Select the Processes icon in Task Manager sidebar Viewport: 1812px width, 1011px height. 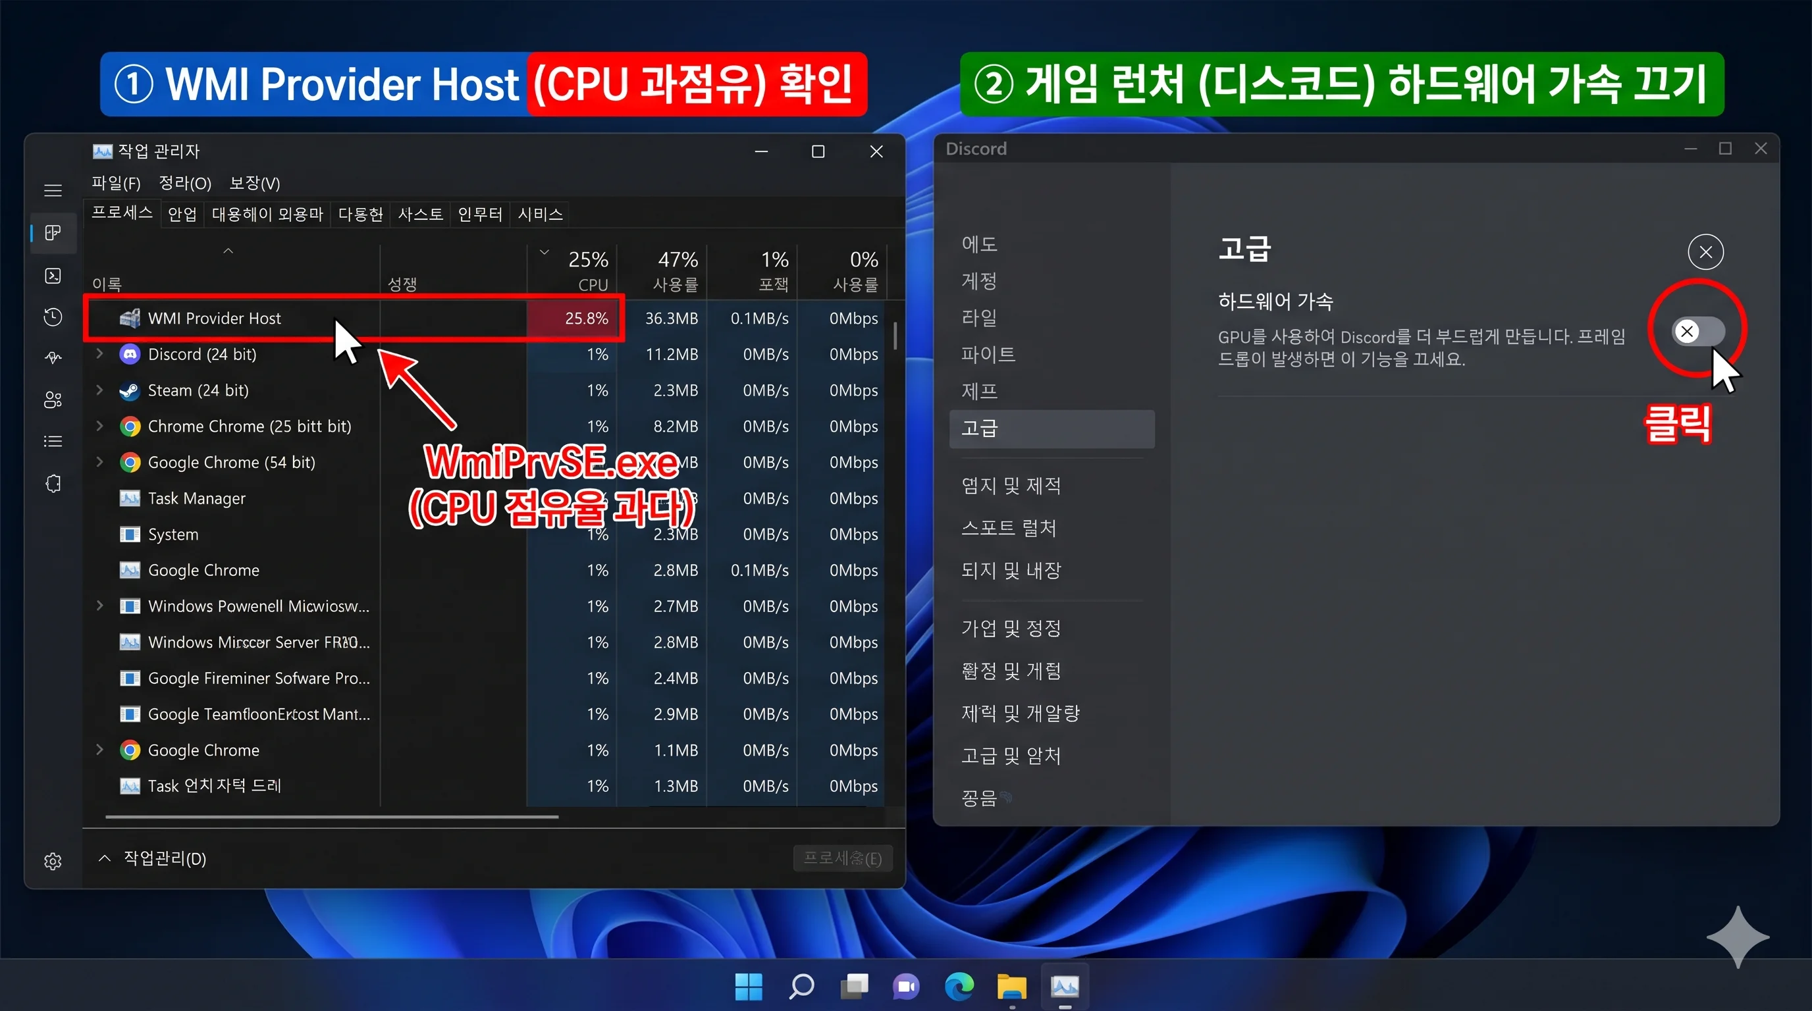53,233
